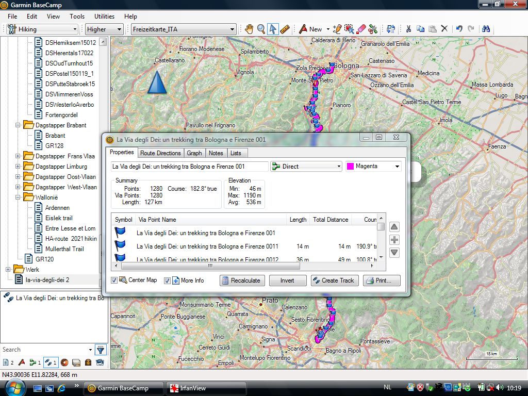528x396 pixels.
Task: Open the Hiking activity profile dropdown
Action: pyautogui.click(x=42, y=29)
